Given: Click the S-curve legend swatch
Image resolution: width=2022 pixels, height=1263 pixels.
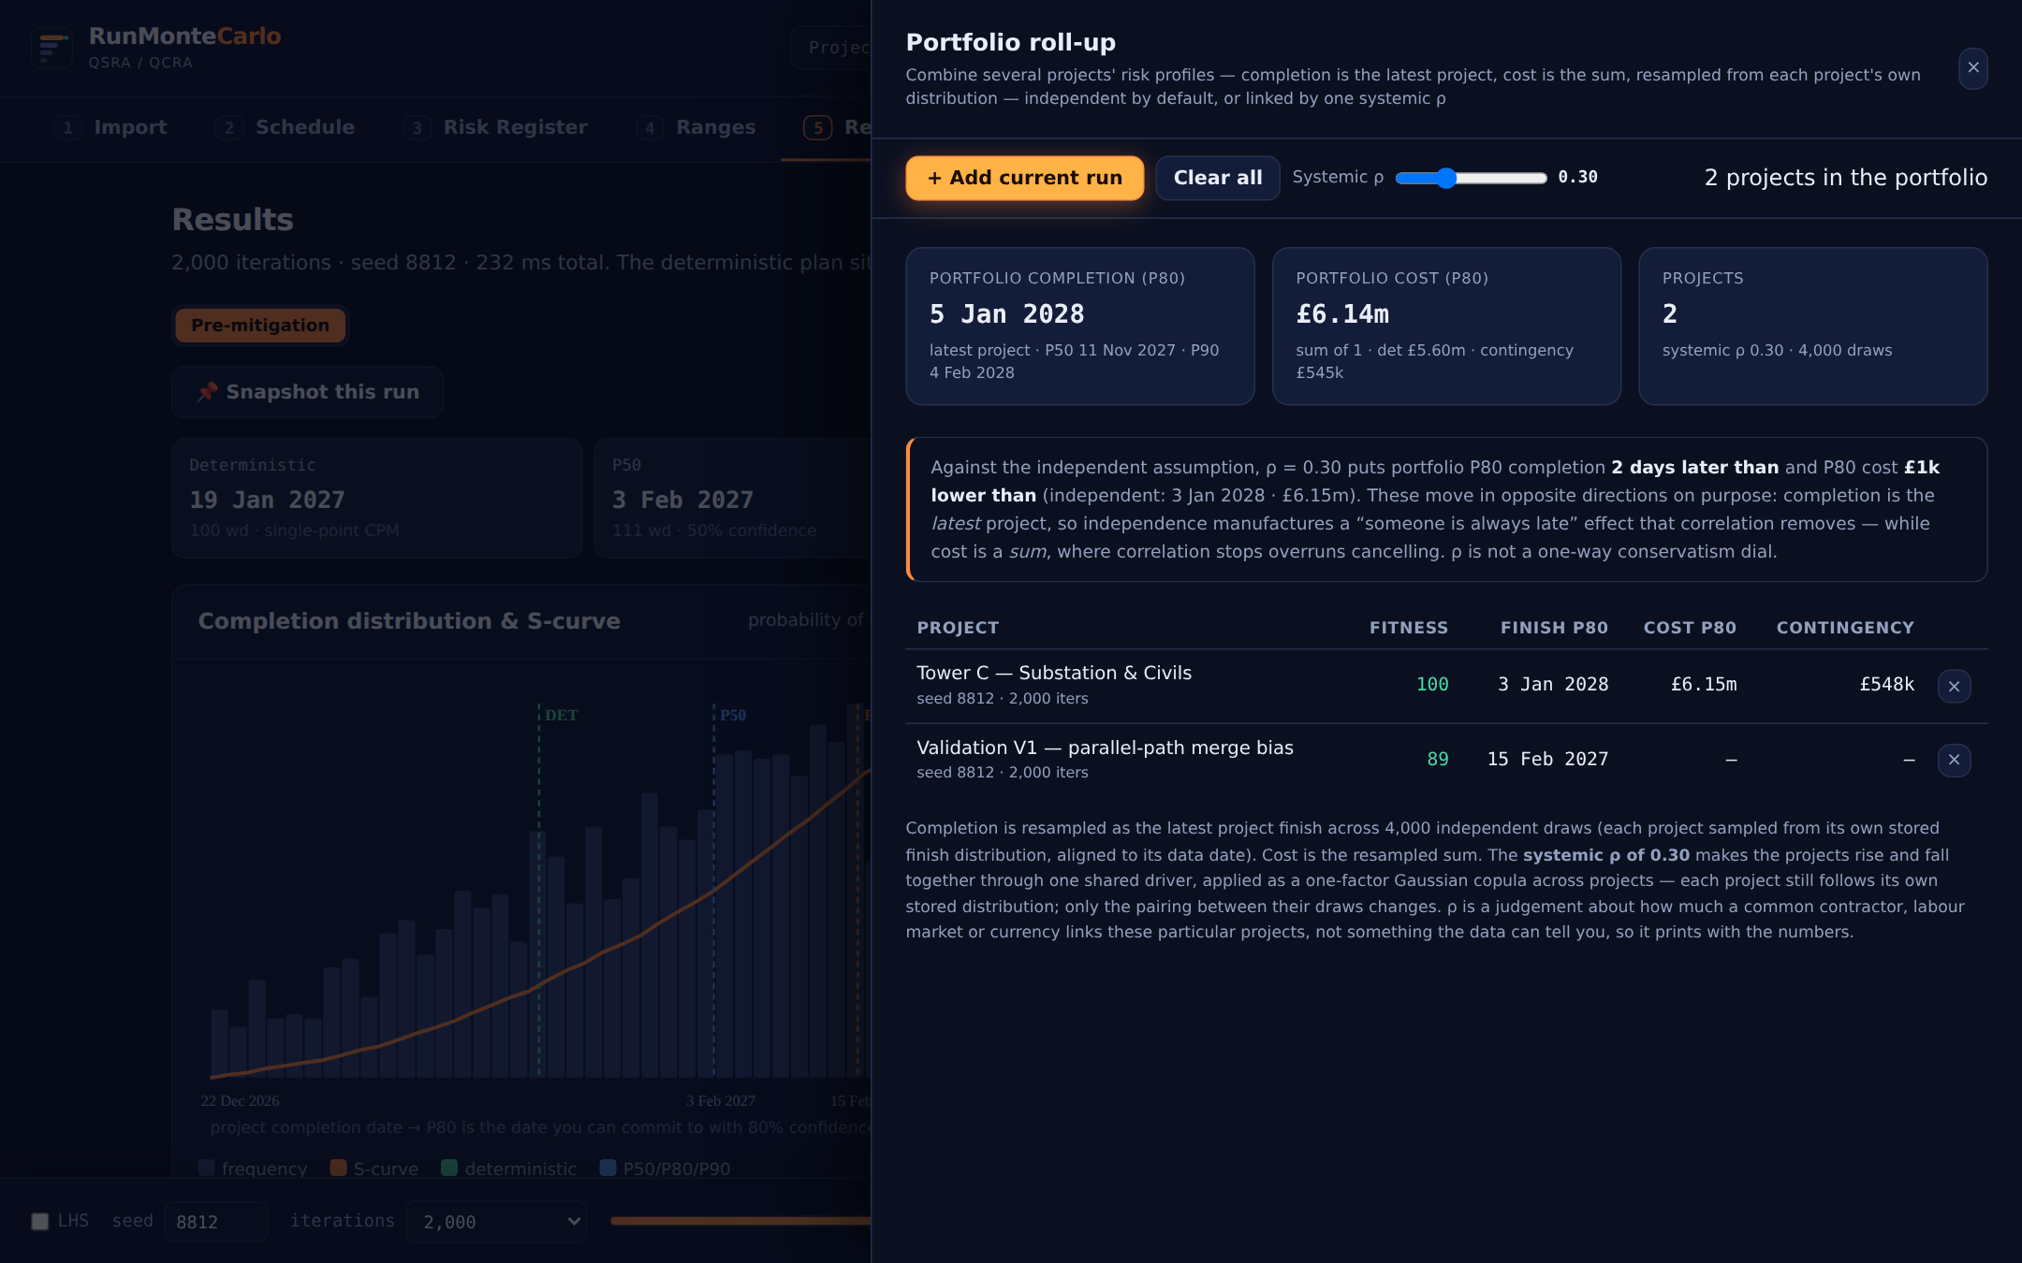Looking at the screenshot, I should pos(339,1168).
